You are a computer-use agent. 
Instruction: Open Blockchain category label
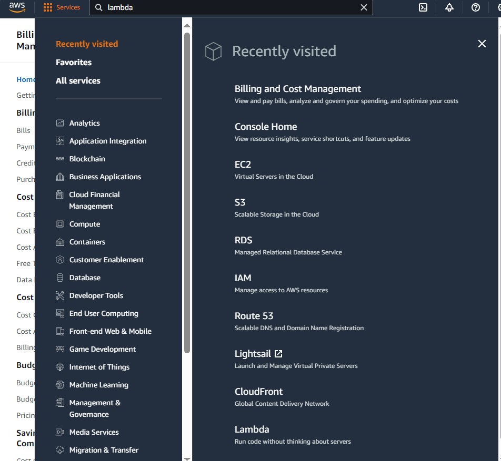pyautogui.click(x=87, y=159)
